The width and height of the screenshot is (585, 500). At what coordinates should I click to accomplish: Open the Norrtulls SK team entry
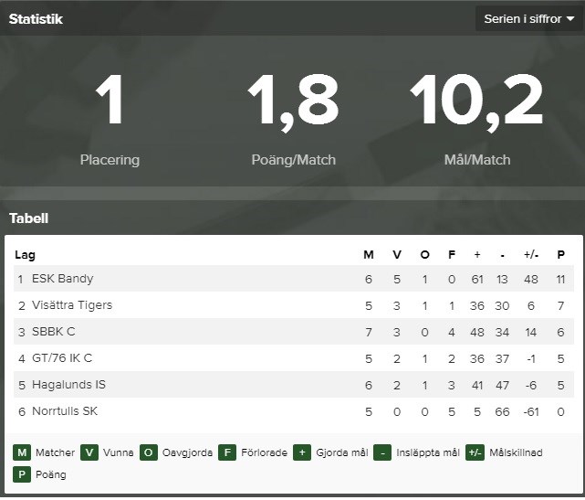pos(65,411)
